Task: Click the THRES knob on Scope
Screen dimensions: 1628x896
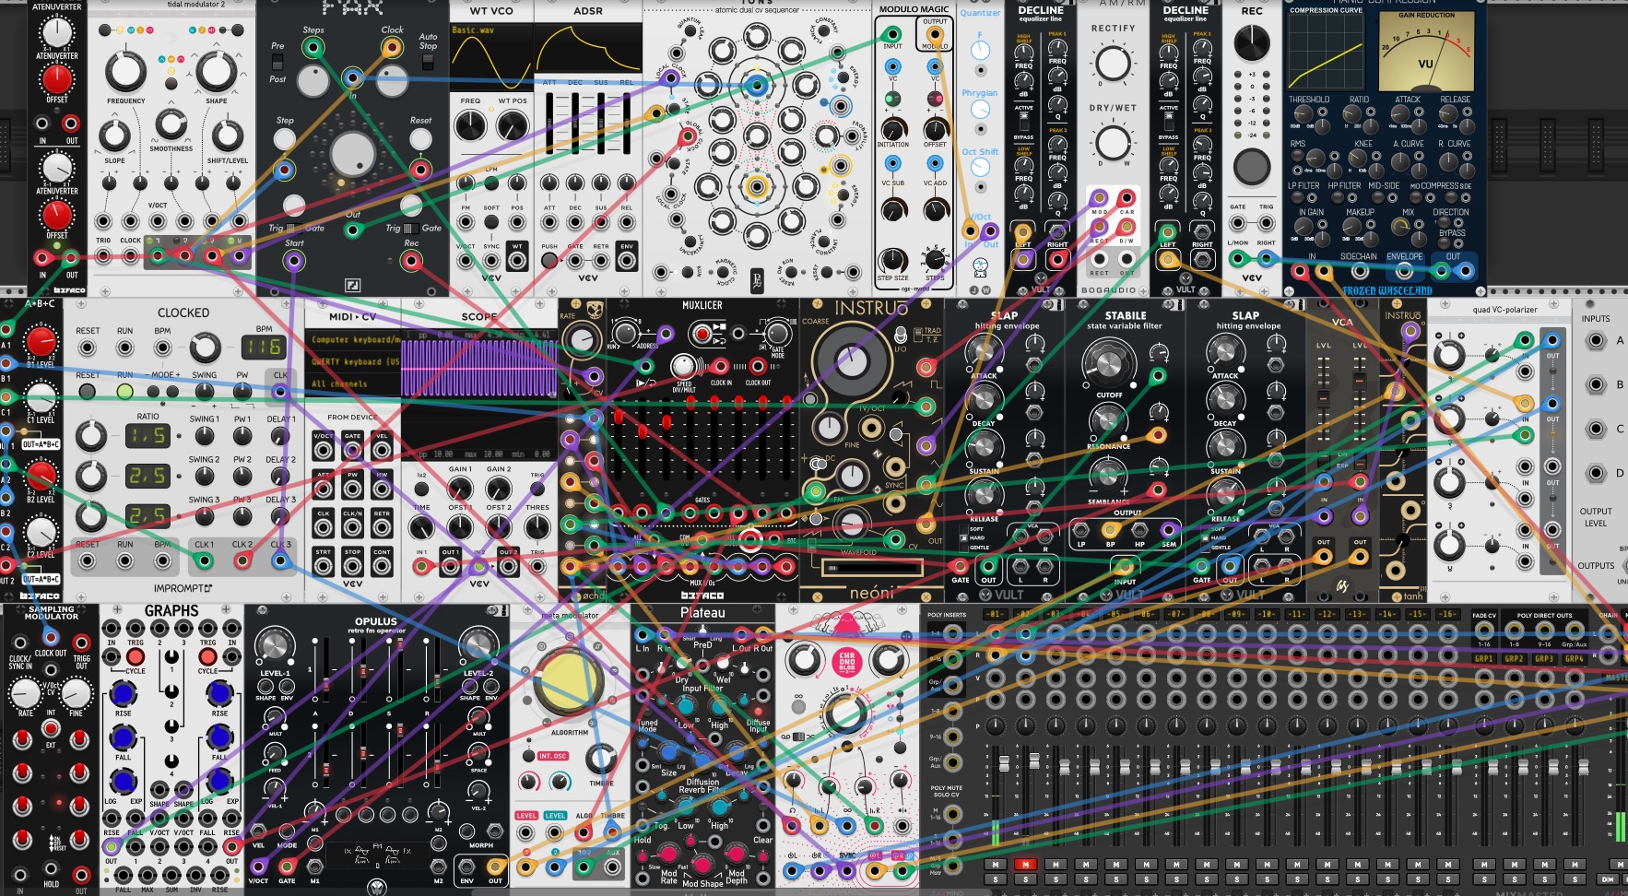Action: pos(537,528)
